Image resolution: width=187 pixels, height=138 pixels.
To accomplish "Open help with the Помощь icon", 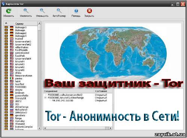I will 76,11.
